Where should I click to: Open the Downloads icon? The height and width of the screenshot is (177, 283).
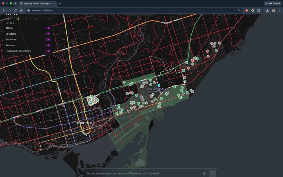[x=267, y=11]
